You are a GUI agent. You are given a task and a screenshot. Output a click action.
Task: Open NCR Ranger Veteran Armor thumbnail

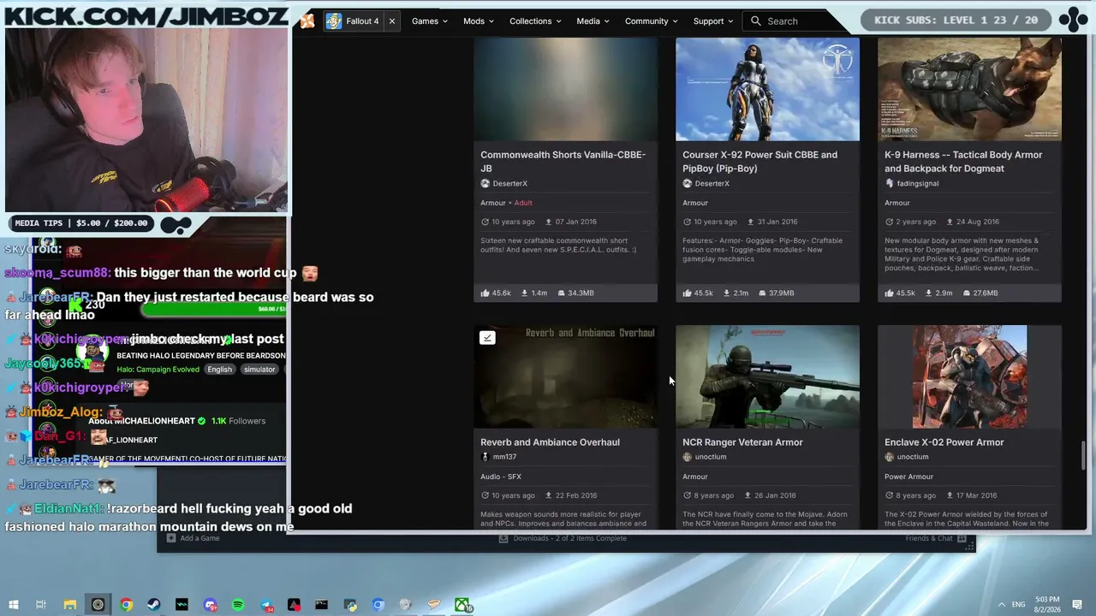tap(767, 376)
